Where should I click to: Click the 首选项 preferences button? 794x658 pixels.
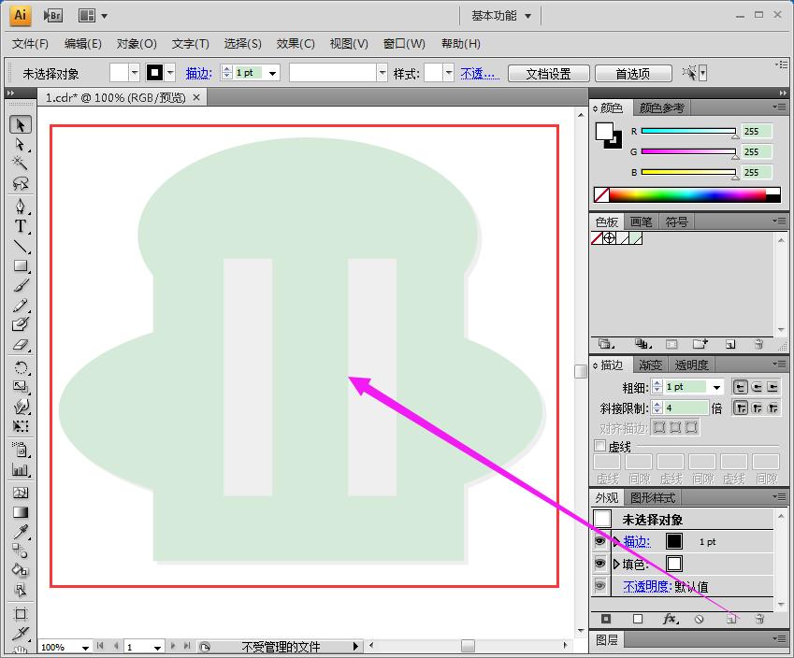(x=632, y=74)
